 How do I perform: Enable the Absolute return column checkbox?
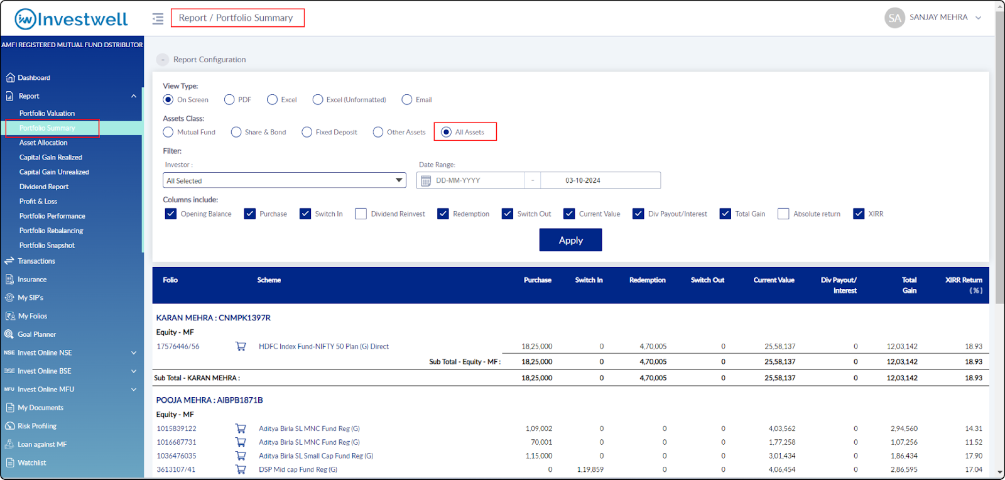click(783, 214)
